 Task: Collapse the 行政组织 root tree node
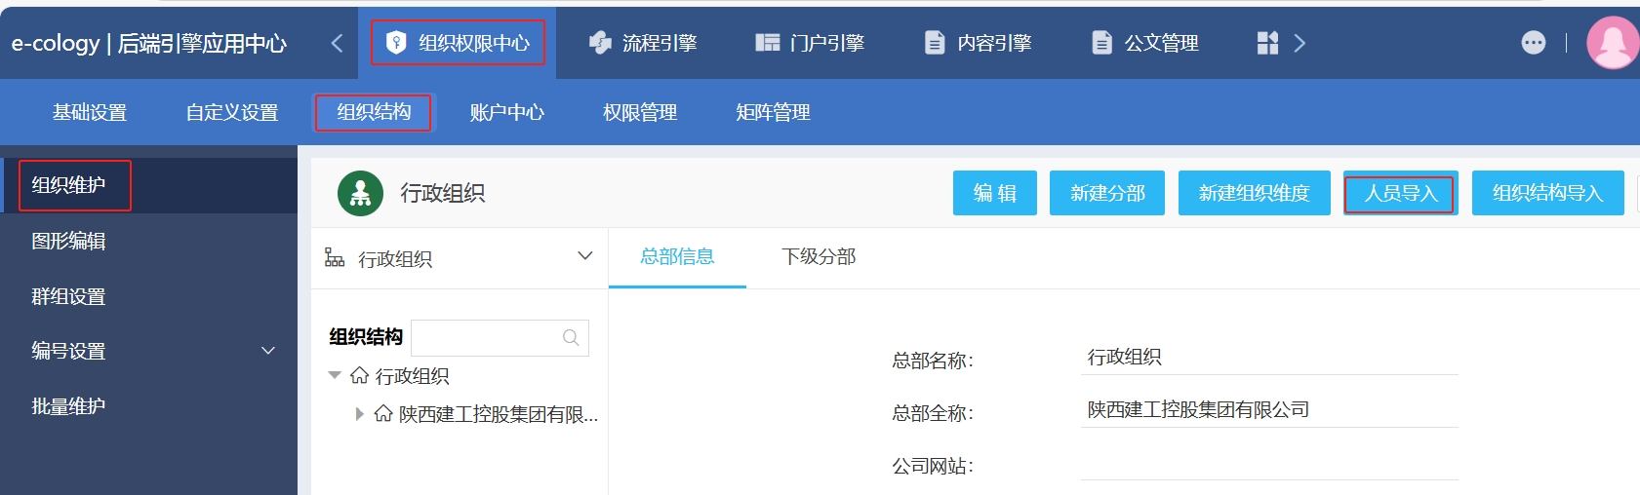point(335,375)
